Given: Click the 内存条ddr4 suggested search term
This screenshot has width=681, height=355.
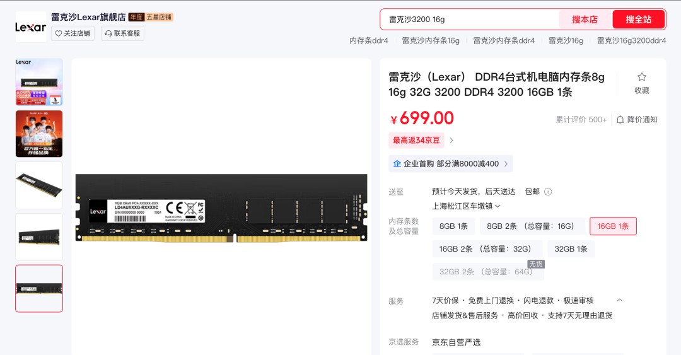Looking at the screenshot, I should (369, 41).
